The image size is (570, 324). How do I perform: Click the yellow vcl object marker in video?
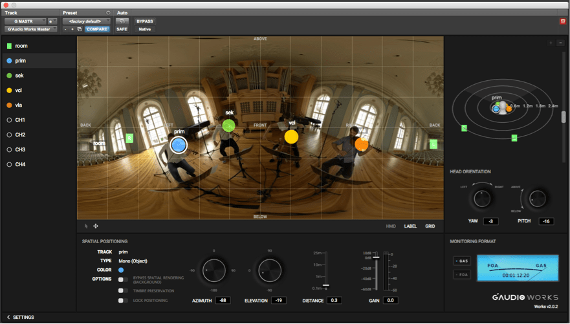[291, 136]
